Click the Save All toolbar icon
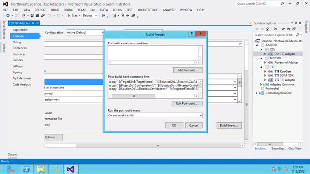Viewport: 310px width, 174px height. (x=42, y=16)
